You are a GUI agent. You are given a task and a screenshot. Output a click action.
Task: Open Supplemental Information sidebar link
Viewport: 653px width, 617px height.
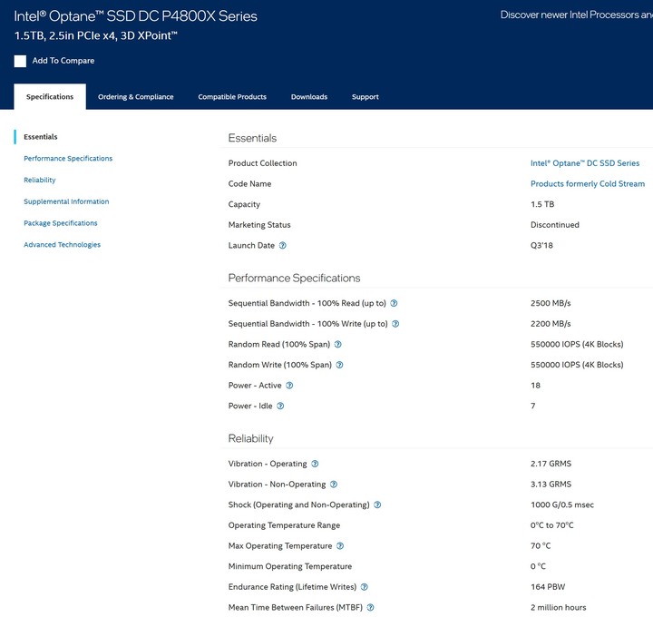point(66,201)
